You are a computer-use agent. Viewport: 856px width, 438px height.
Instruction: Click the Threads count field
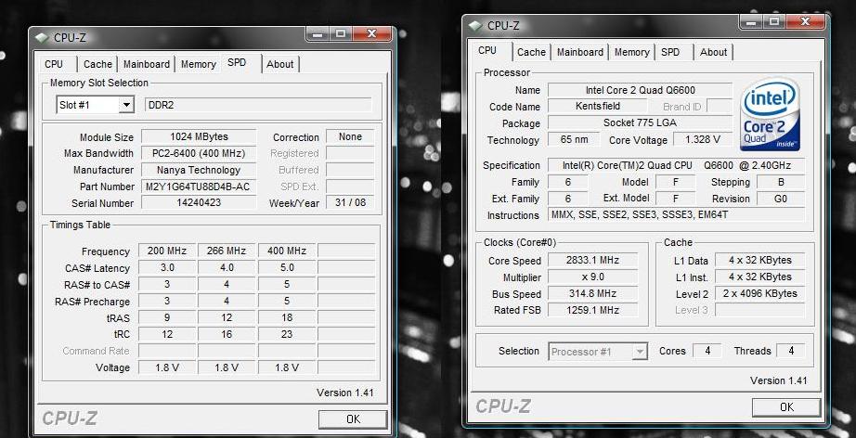791,351
